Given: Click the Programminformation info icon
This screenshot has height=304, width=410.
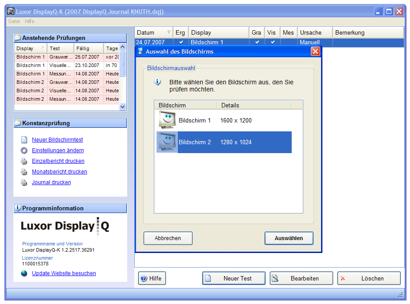Looking at the screenshot, I should point(18,208).
